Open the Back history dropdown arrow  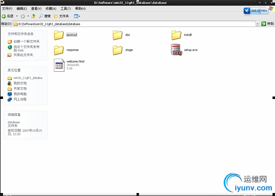point(17,16)
